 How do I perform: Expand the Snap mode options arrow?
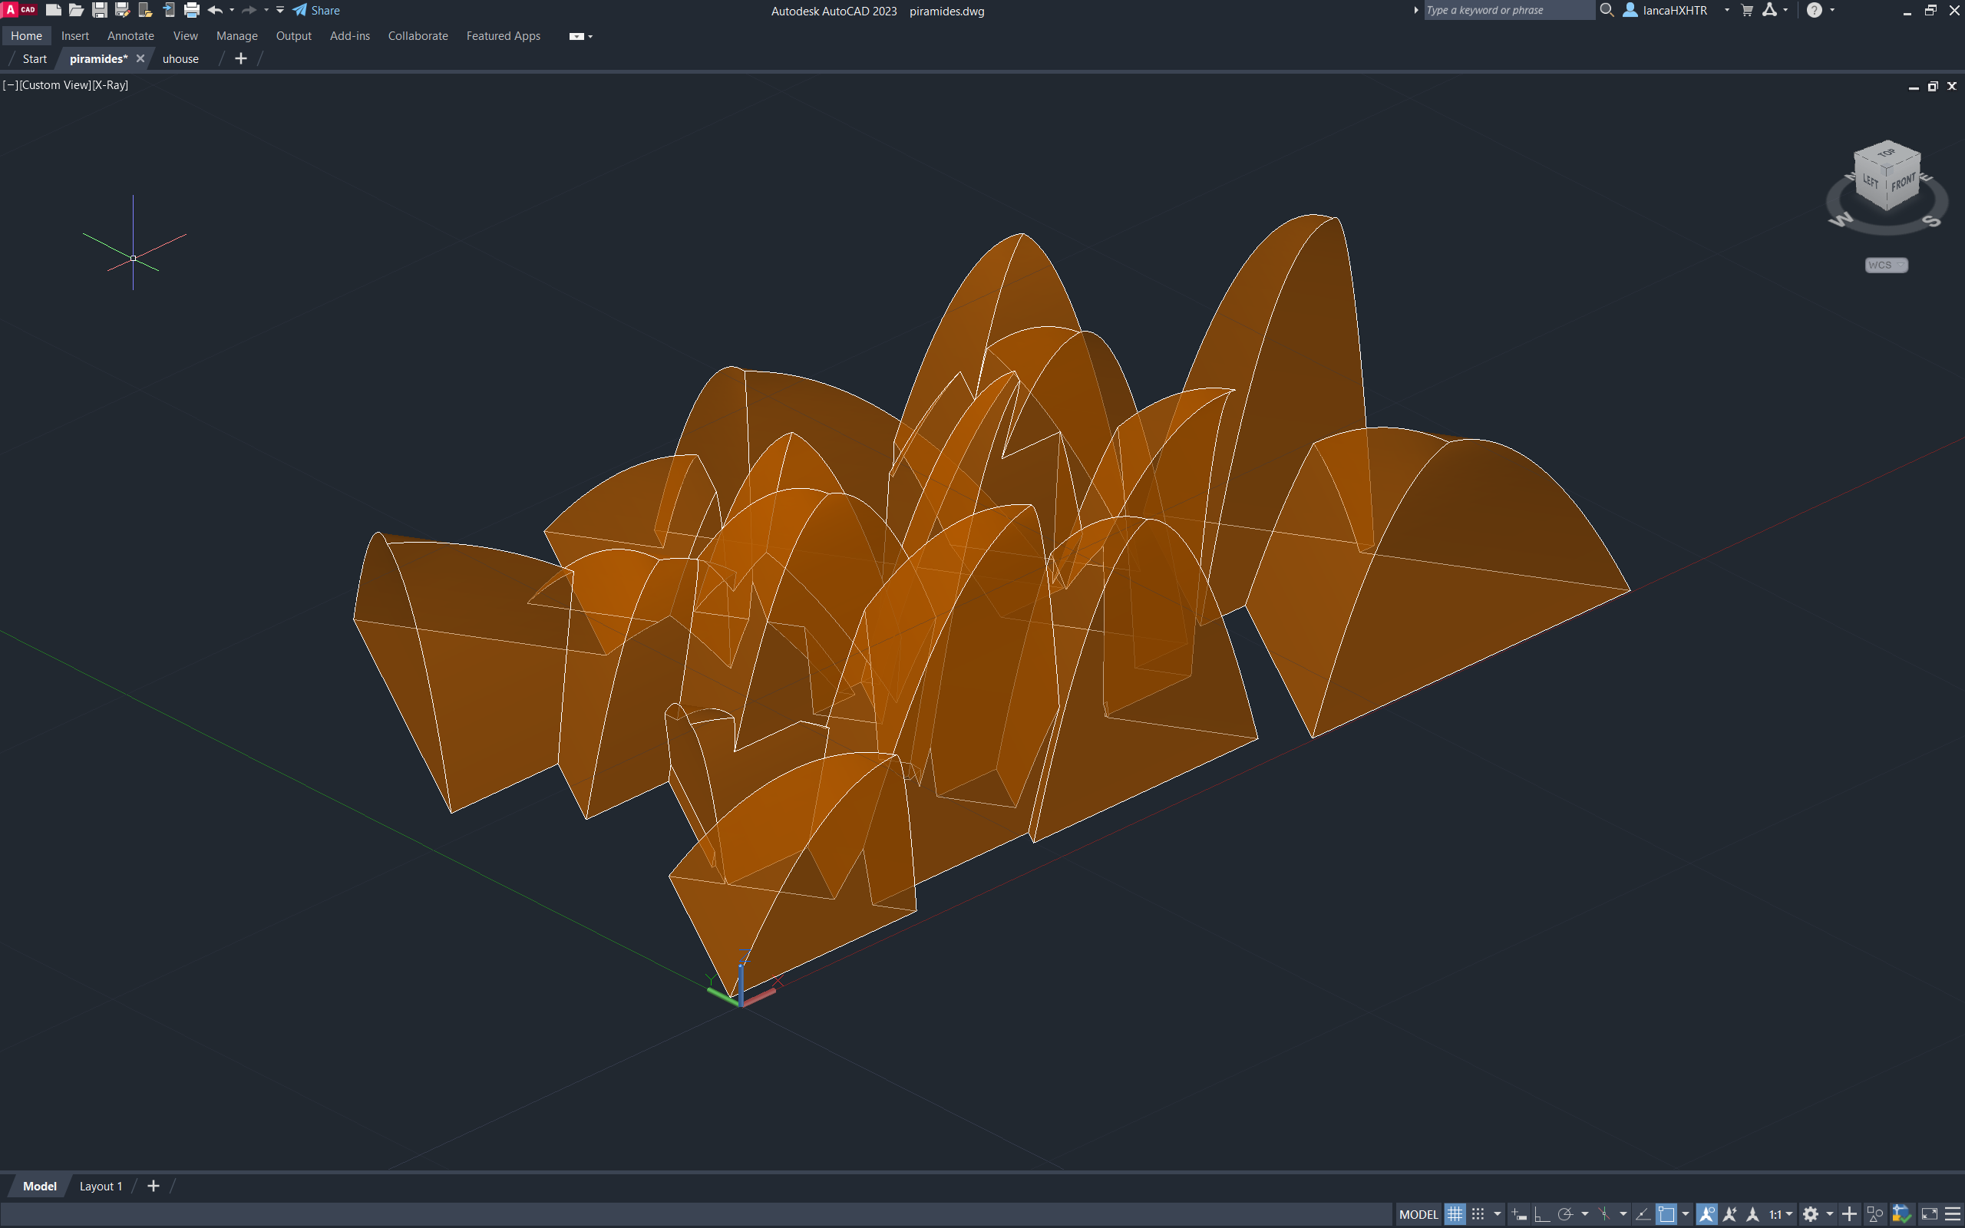click(x=1498, y=1214)
